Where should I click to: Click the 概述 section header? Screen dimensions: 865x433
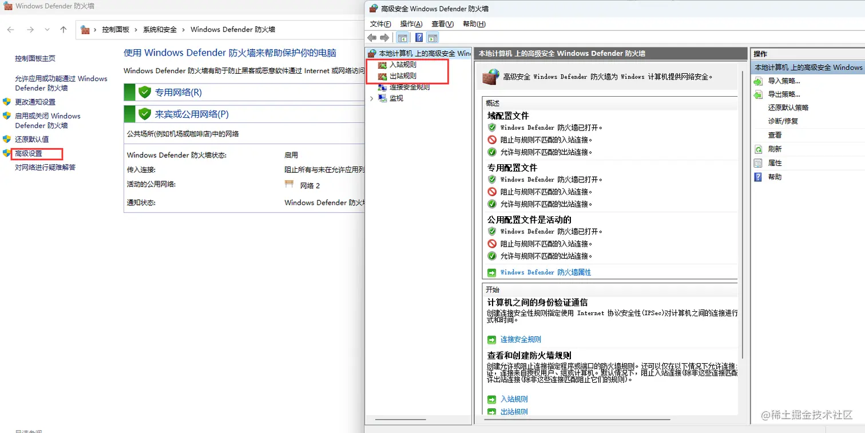coord(493,103)
